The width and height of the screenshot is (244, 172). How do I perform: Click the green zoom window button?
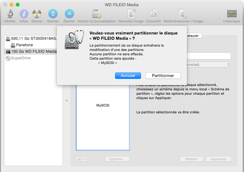pos(18,5)
